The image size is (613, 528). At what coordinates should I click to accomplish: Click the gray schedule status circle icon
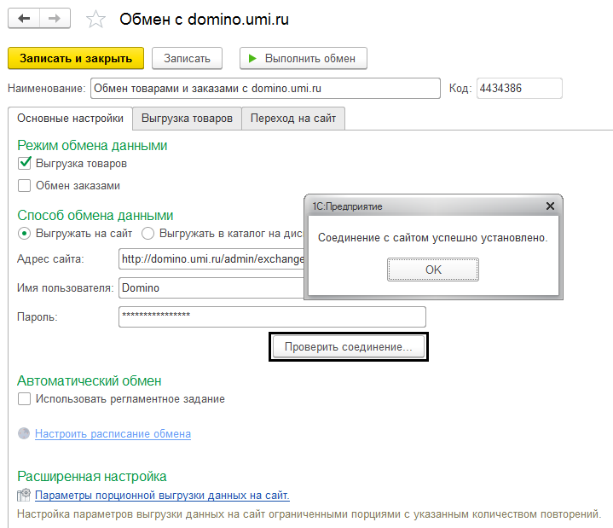(24, 433)
